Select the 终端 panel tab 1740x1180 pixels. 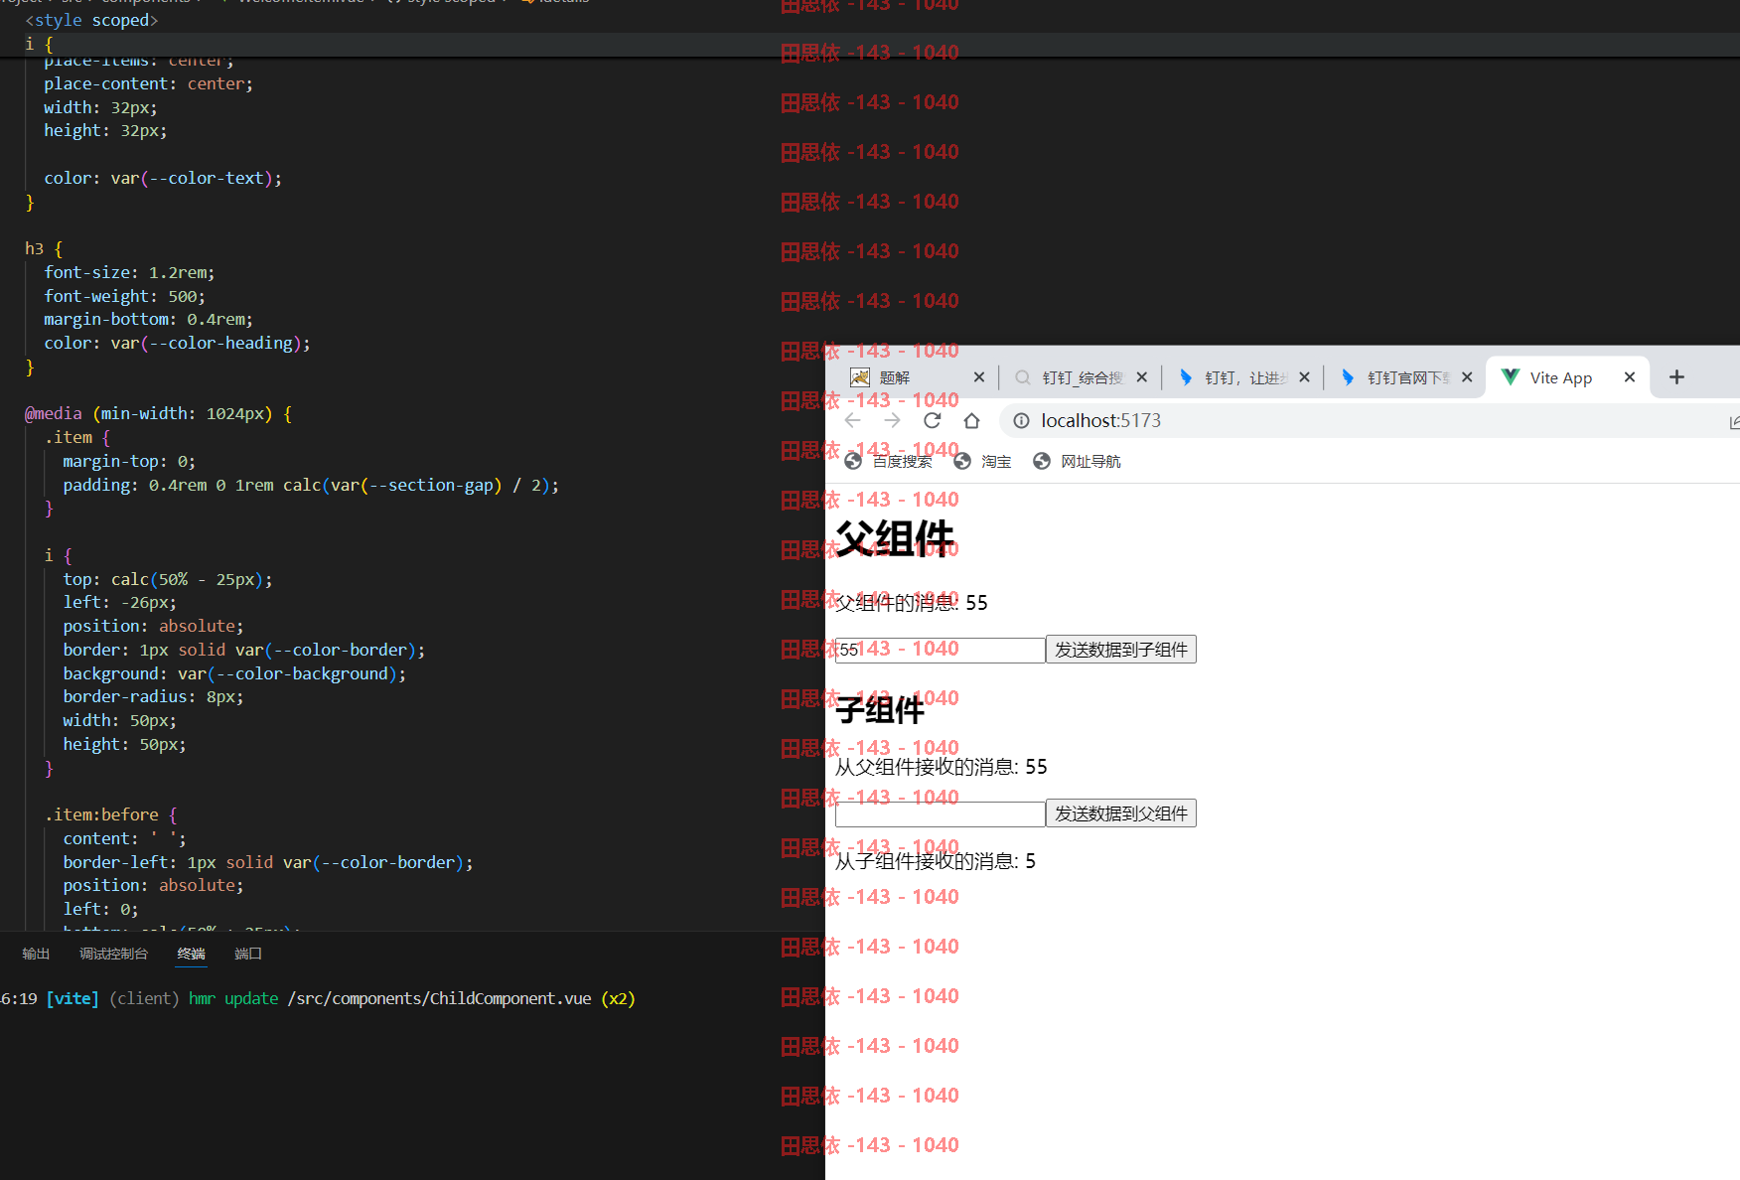click(191, 954)
